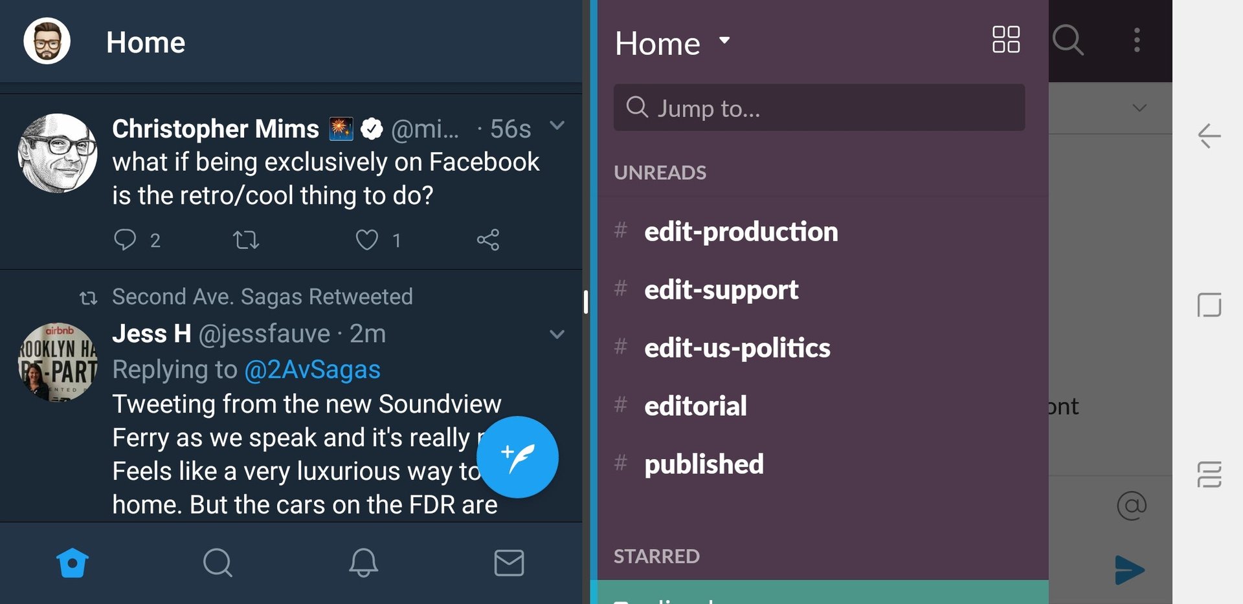The image size is (1243, 604).
Task: Tap the Twitter home tab icon
Action: click(x=73, y=563)
